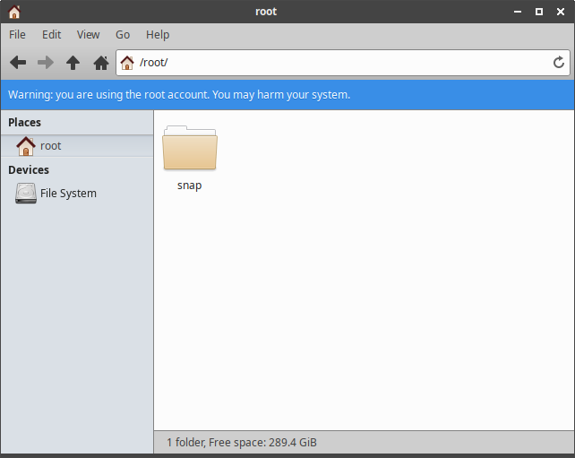Open the View menu
Screen dimensions: 575x458
(x=88, y=34)
